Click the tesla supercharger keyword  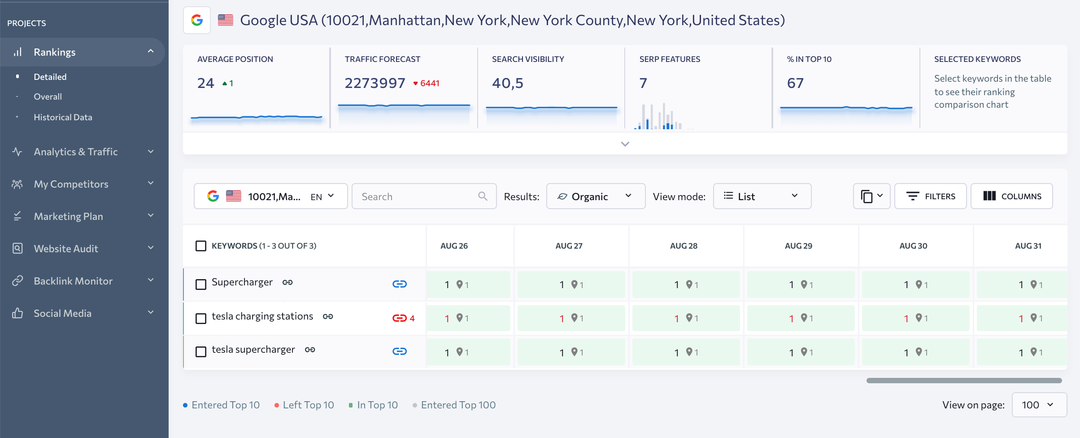tap(253, 350)
